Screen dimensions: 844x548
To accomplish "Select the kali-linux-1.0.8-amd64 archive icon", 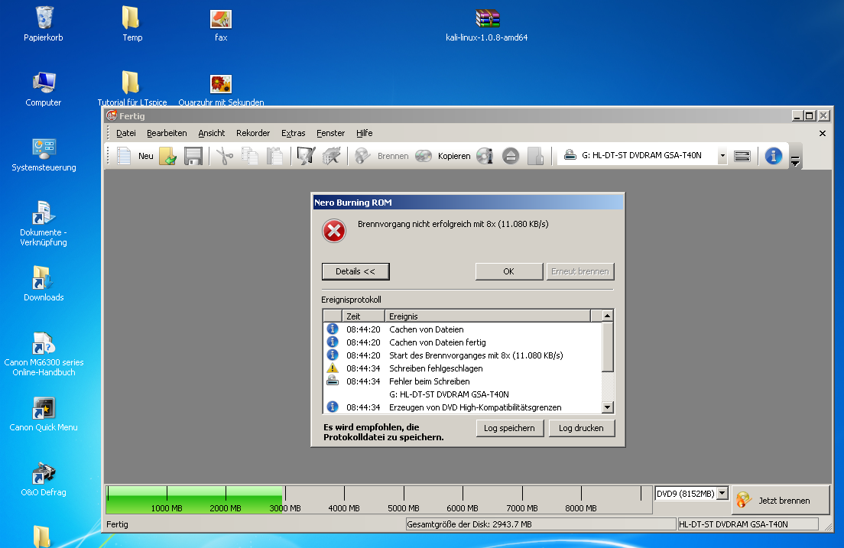I will point(486,25).
